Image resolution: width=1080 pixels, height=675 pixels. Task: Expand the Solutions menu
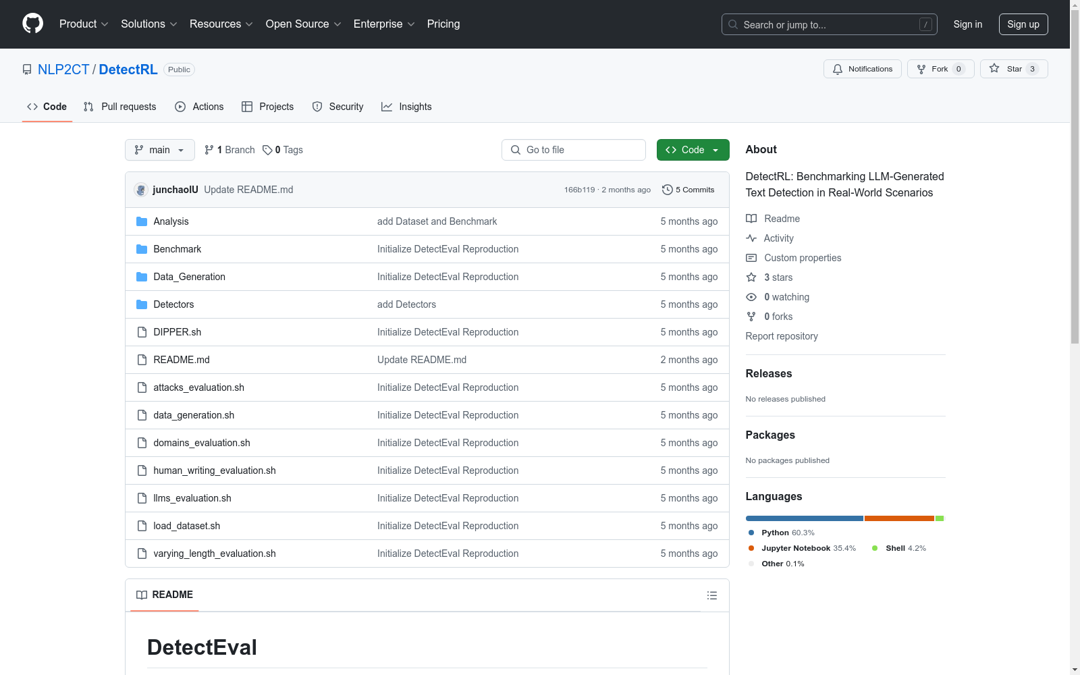[149, 24]
